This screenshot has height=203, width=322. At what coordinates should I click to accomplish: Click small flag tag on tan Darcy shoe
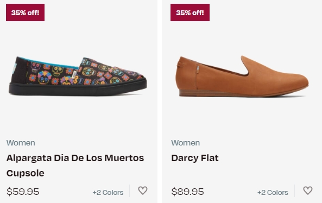pyautogui.click(x=198, y=69)
